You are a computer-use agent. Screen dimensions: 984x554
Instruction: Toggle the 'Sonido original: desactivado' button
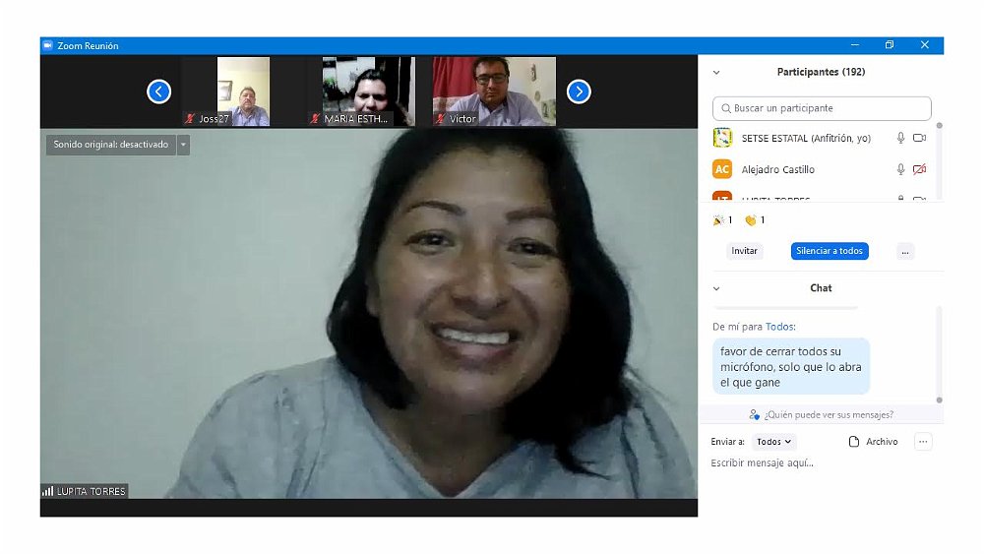(x=110, y=145)
